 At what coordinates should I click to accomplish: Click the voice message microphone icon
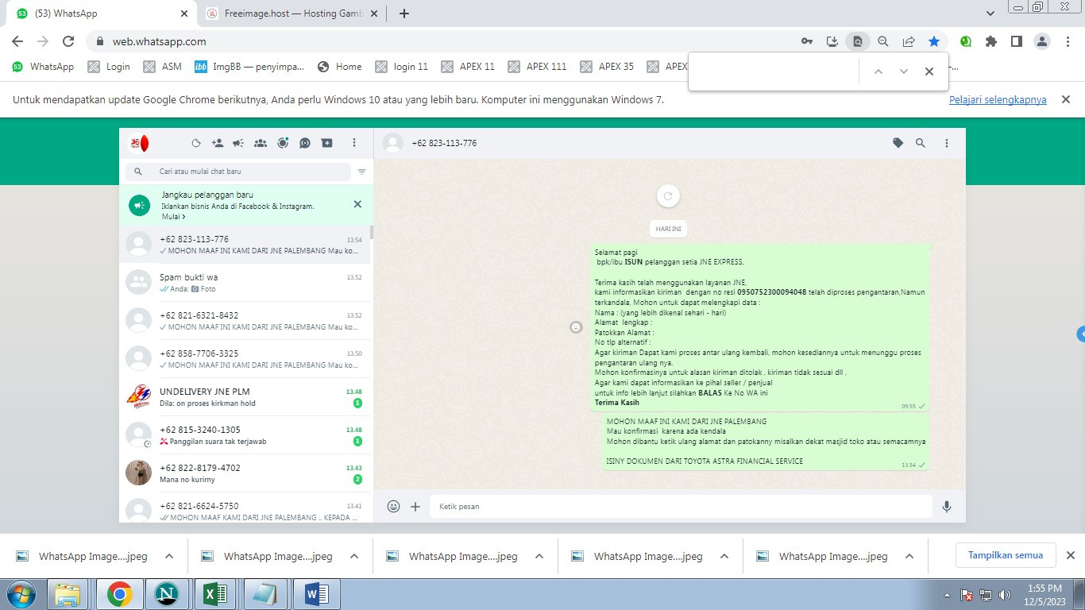point(947,506)
